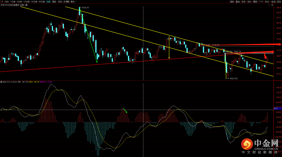Open the F10 company info button
This screenshot has height=157, width=282.
pos(261,2)
